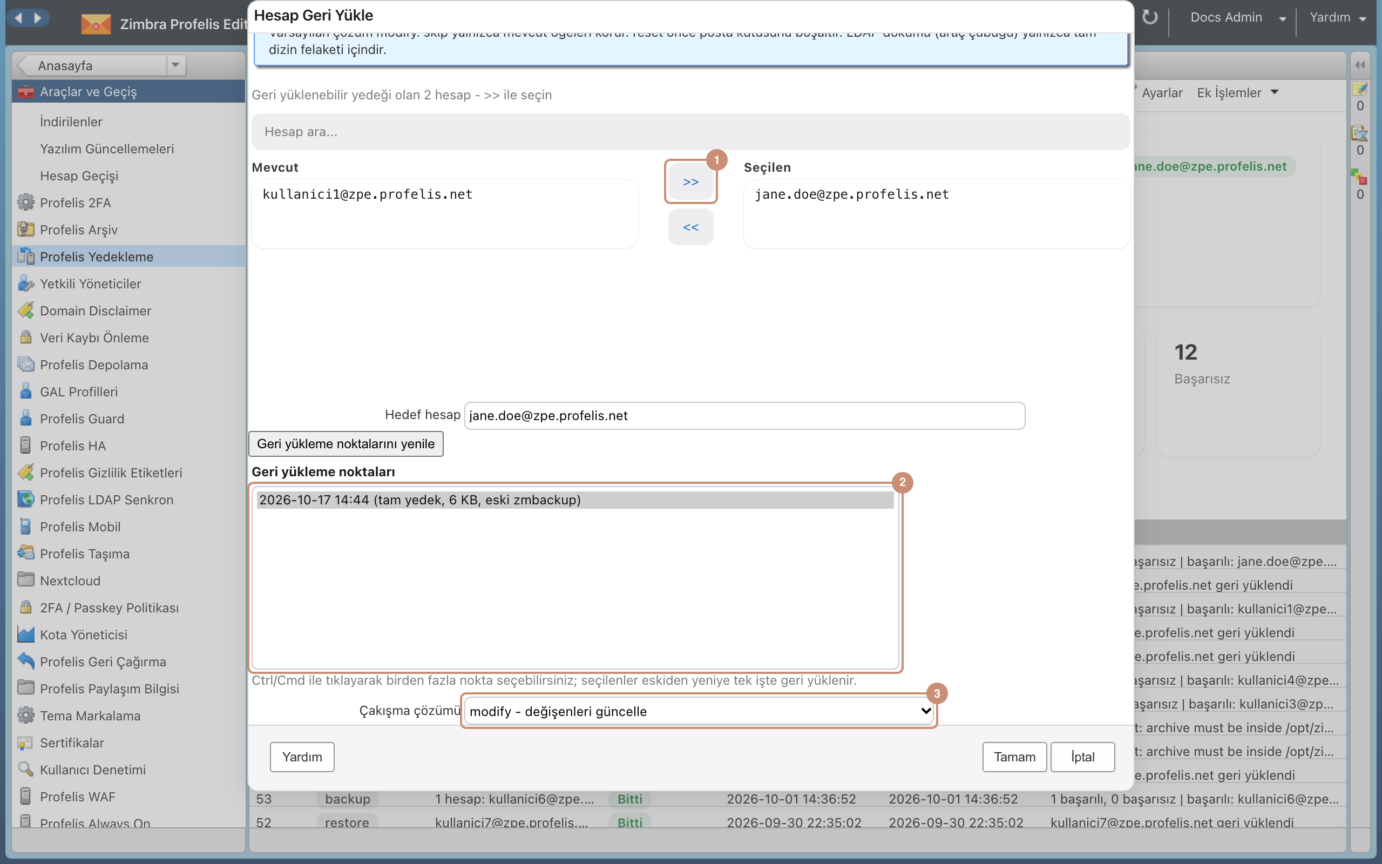Click the Hedef hesap input field

(744, 415)
